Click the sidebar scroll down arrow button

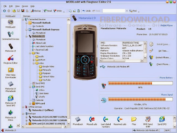(18, 125)
